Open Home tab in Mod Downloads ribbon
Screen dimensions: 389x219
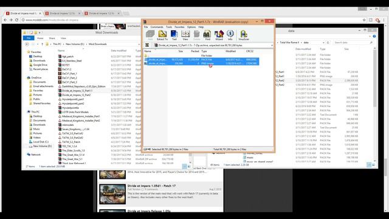point(40,38)
